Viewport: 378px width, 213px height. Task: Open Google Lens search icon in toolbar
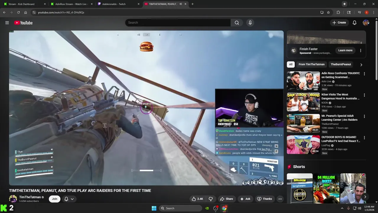pyautogui.click(x=349, y=12)
